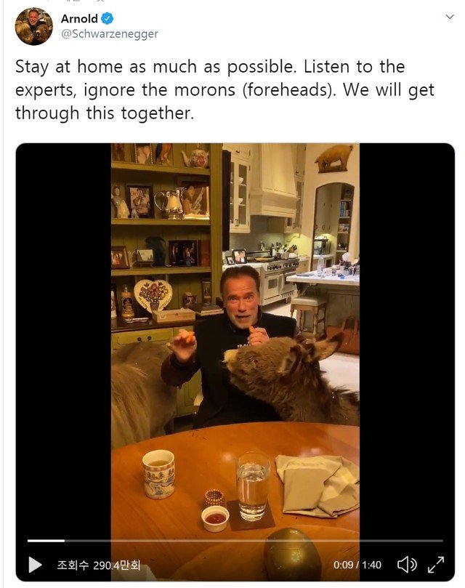Click the tweet text starting 'Stay at home'
The height and width of the screenshot is (588, 465).
[225, 89]
